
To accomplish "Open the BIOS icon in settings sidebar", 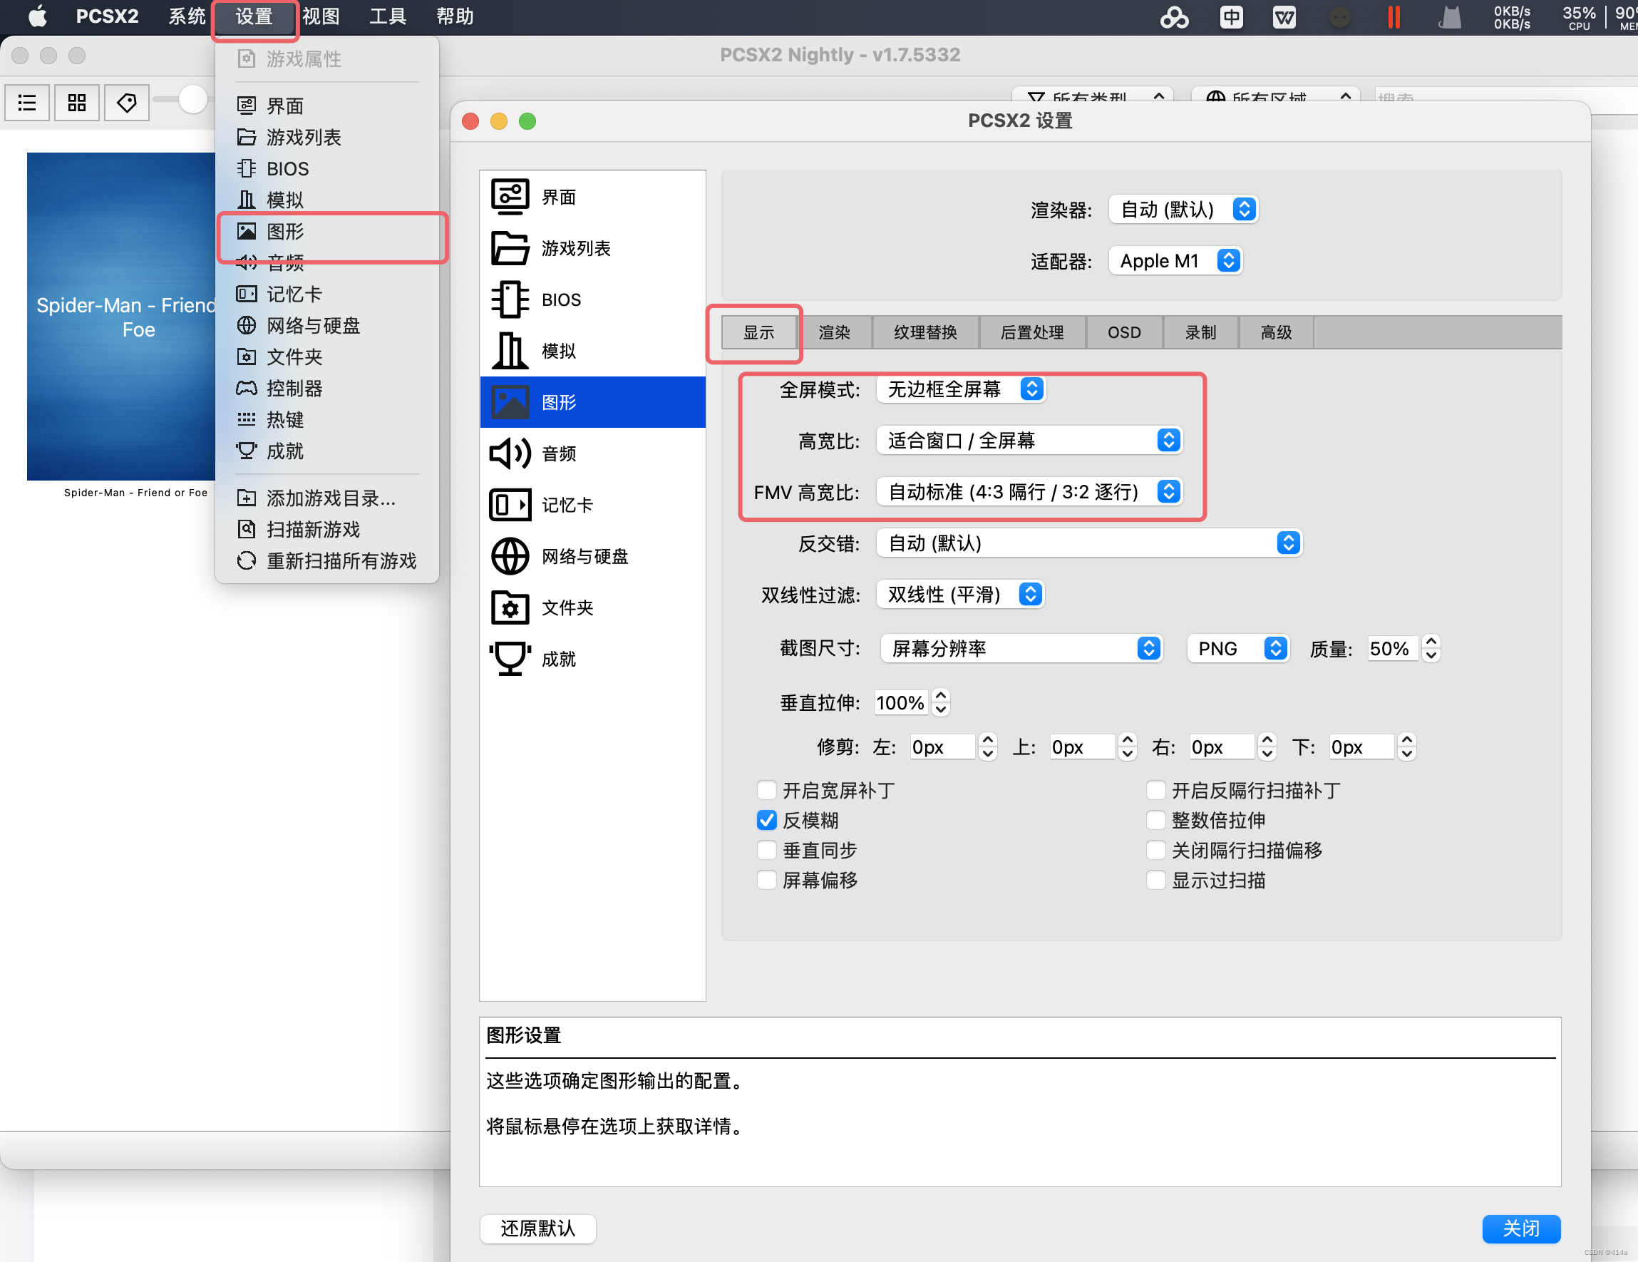I will point(510,299).
